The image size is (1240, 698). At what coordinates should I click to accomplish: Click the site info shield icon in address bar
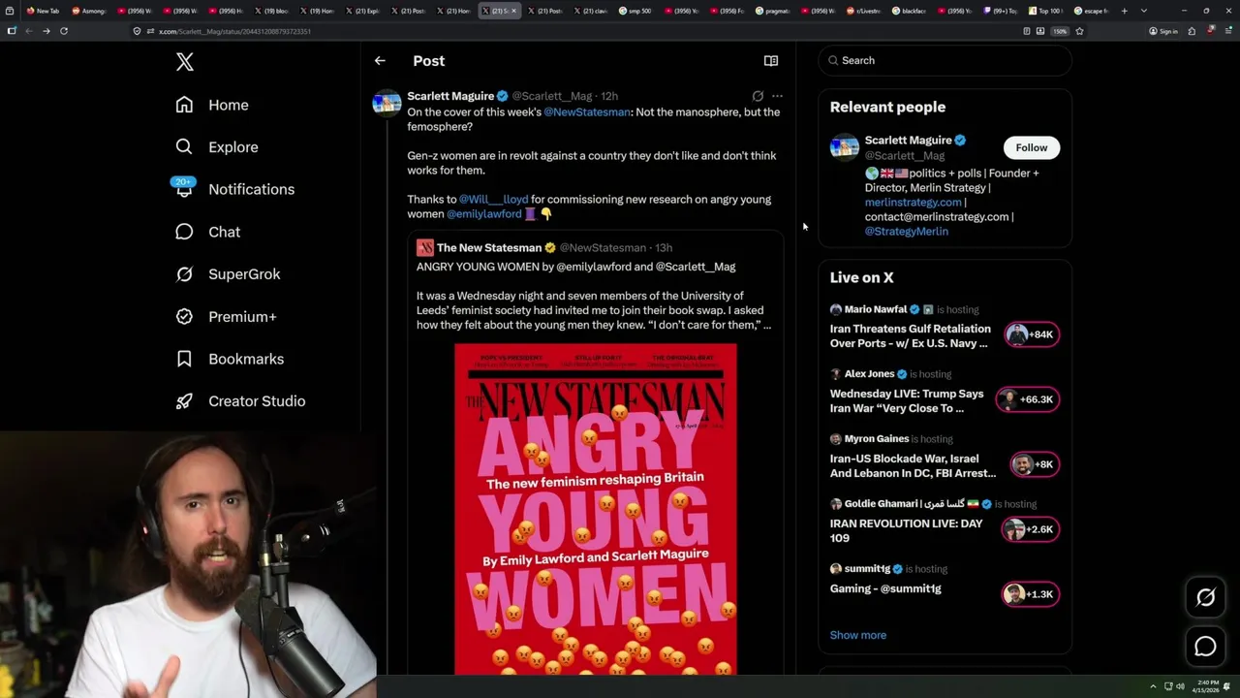point(137,31)
